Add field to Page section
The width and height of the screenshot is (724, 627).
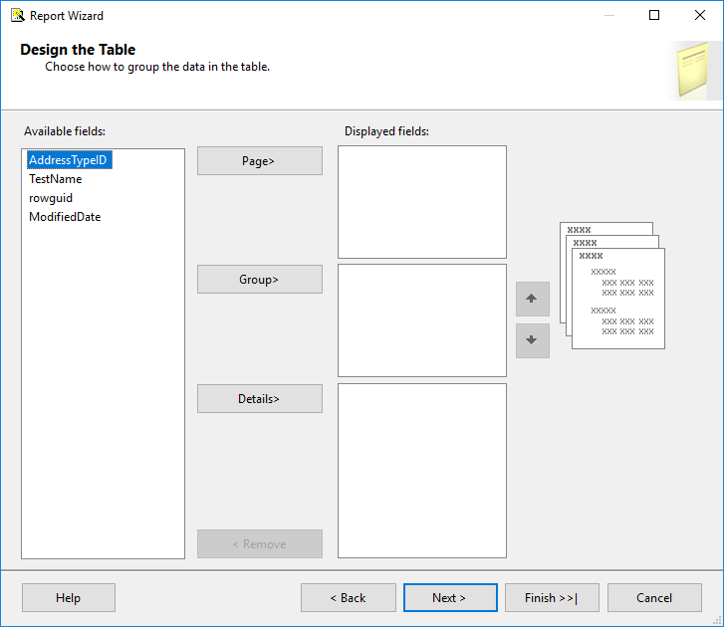259,161
